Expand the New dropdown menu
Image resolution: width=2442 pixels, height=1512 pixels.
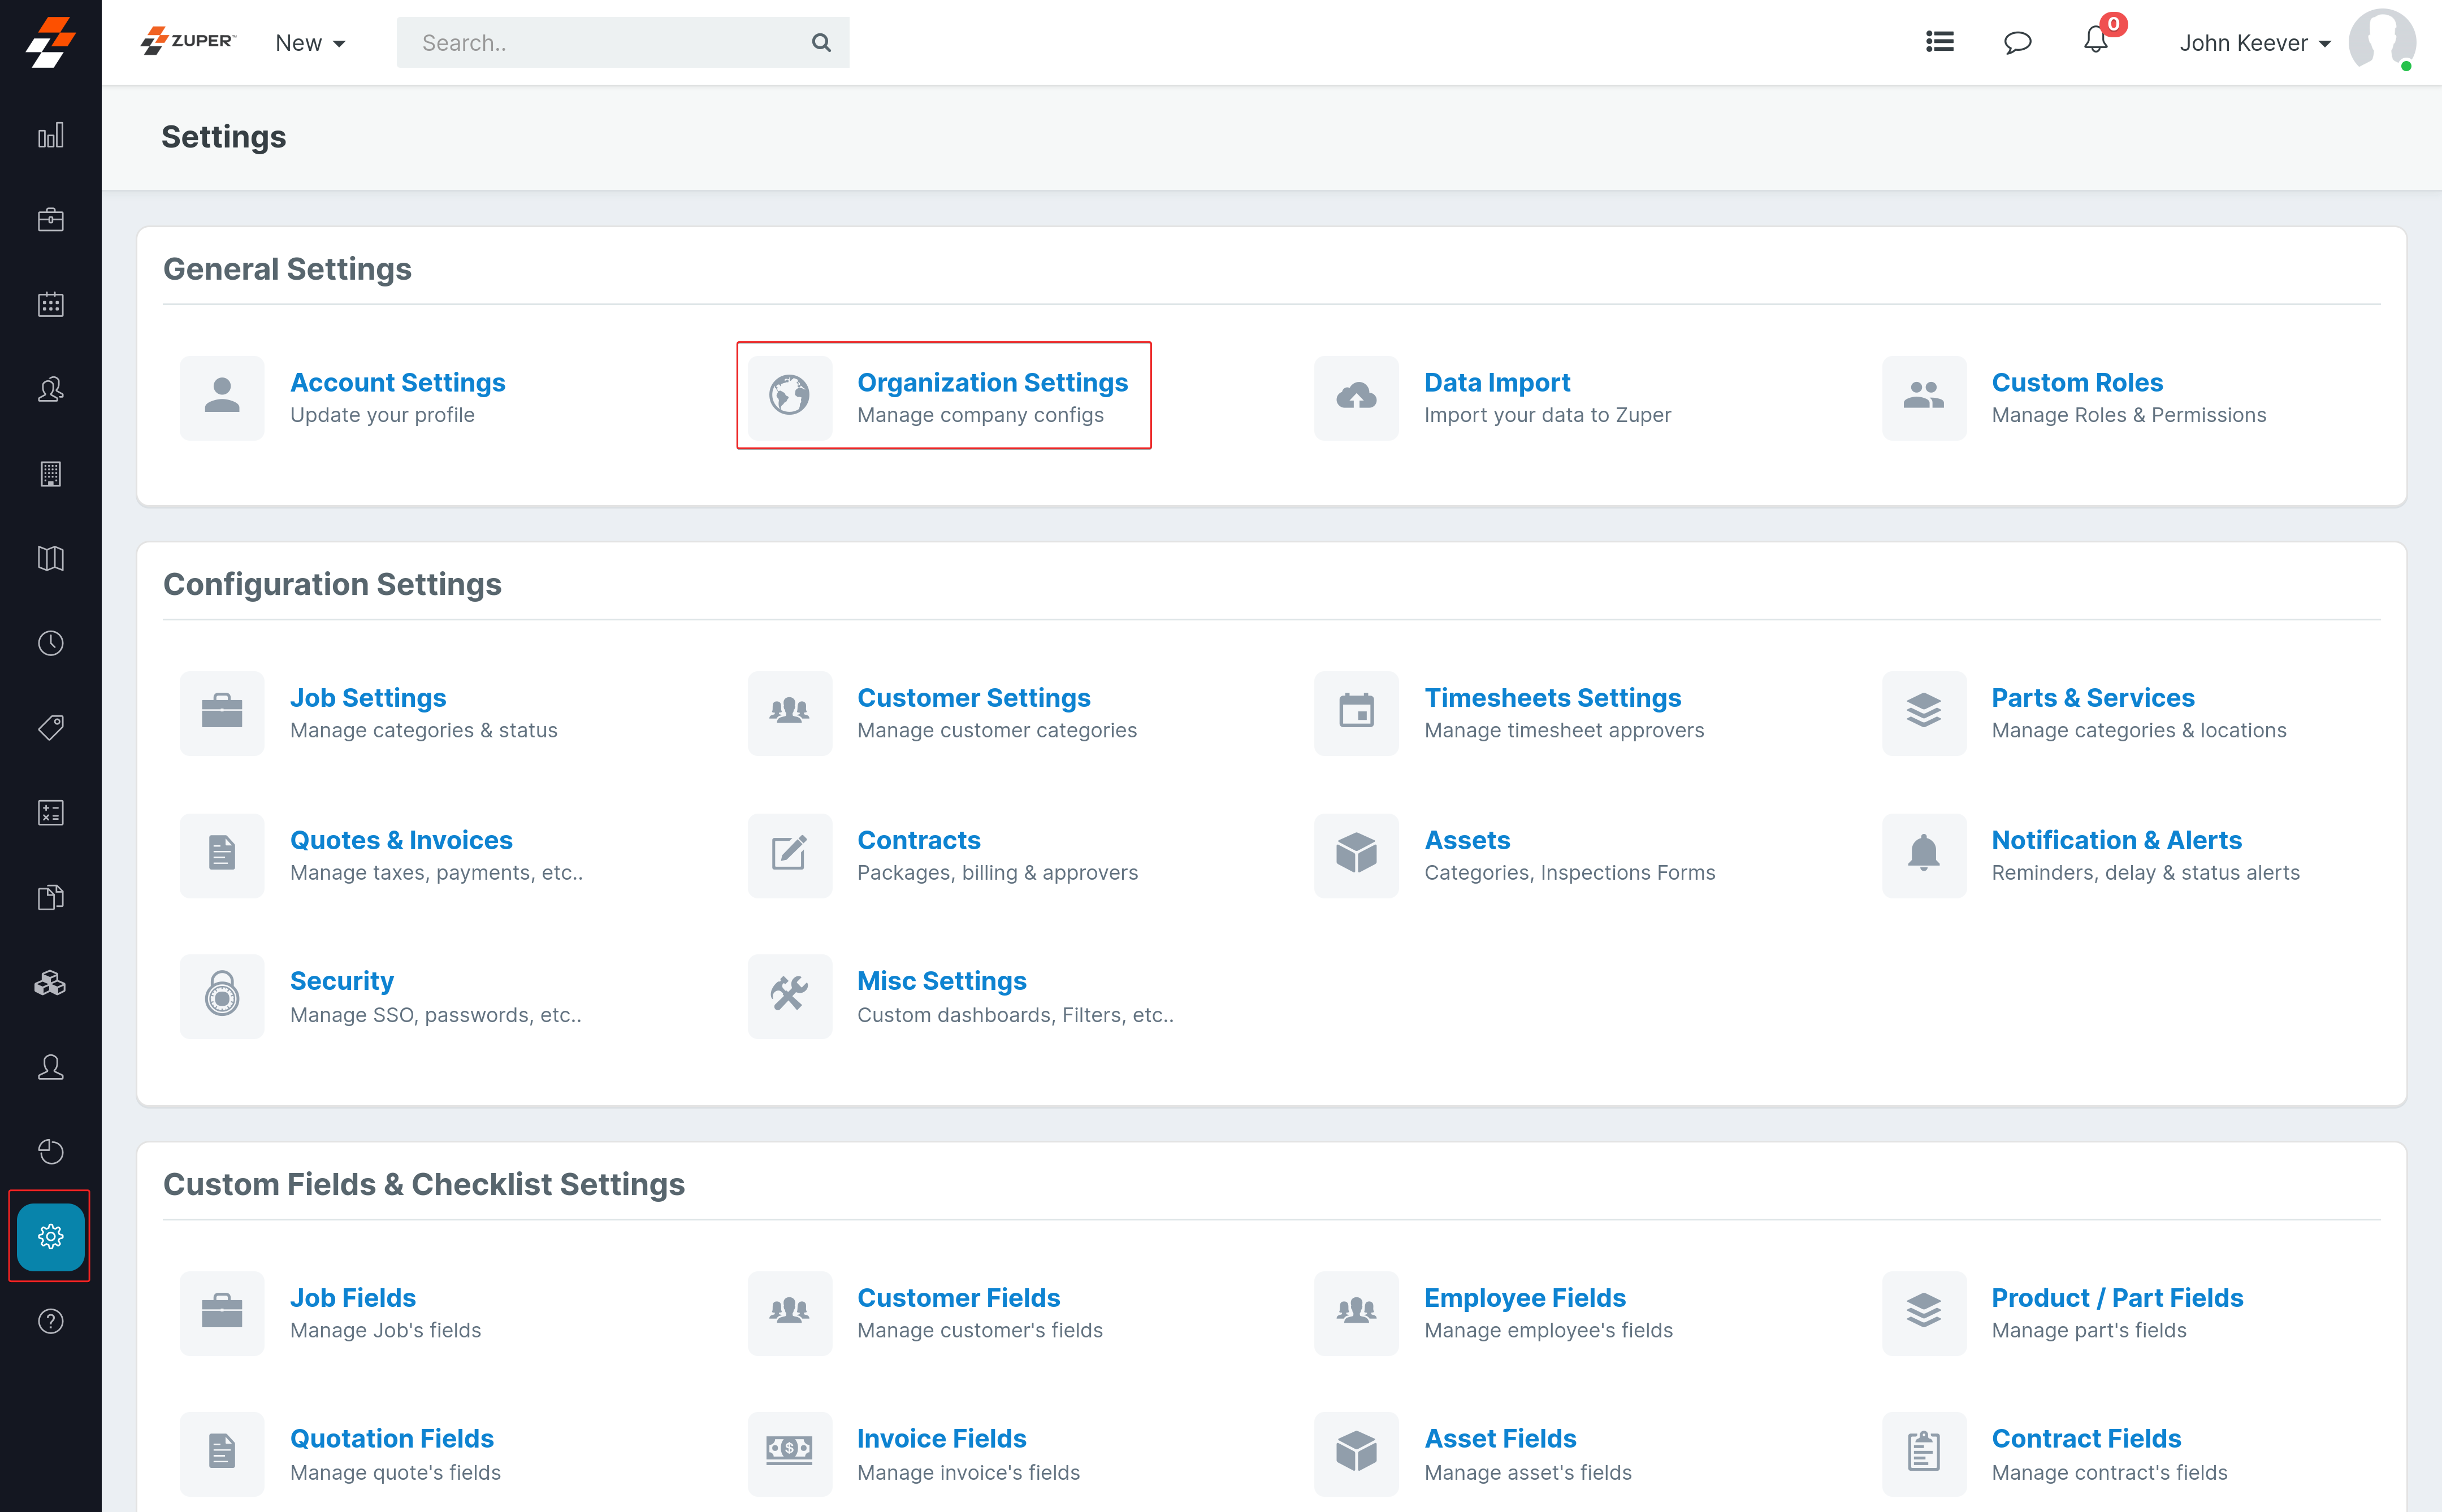310,43
